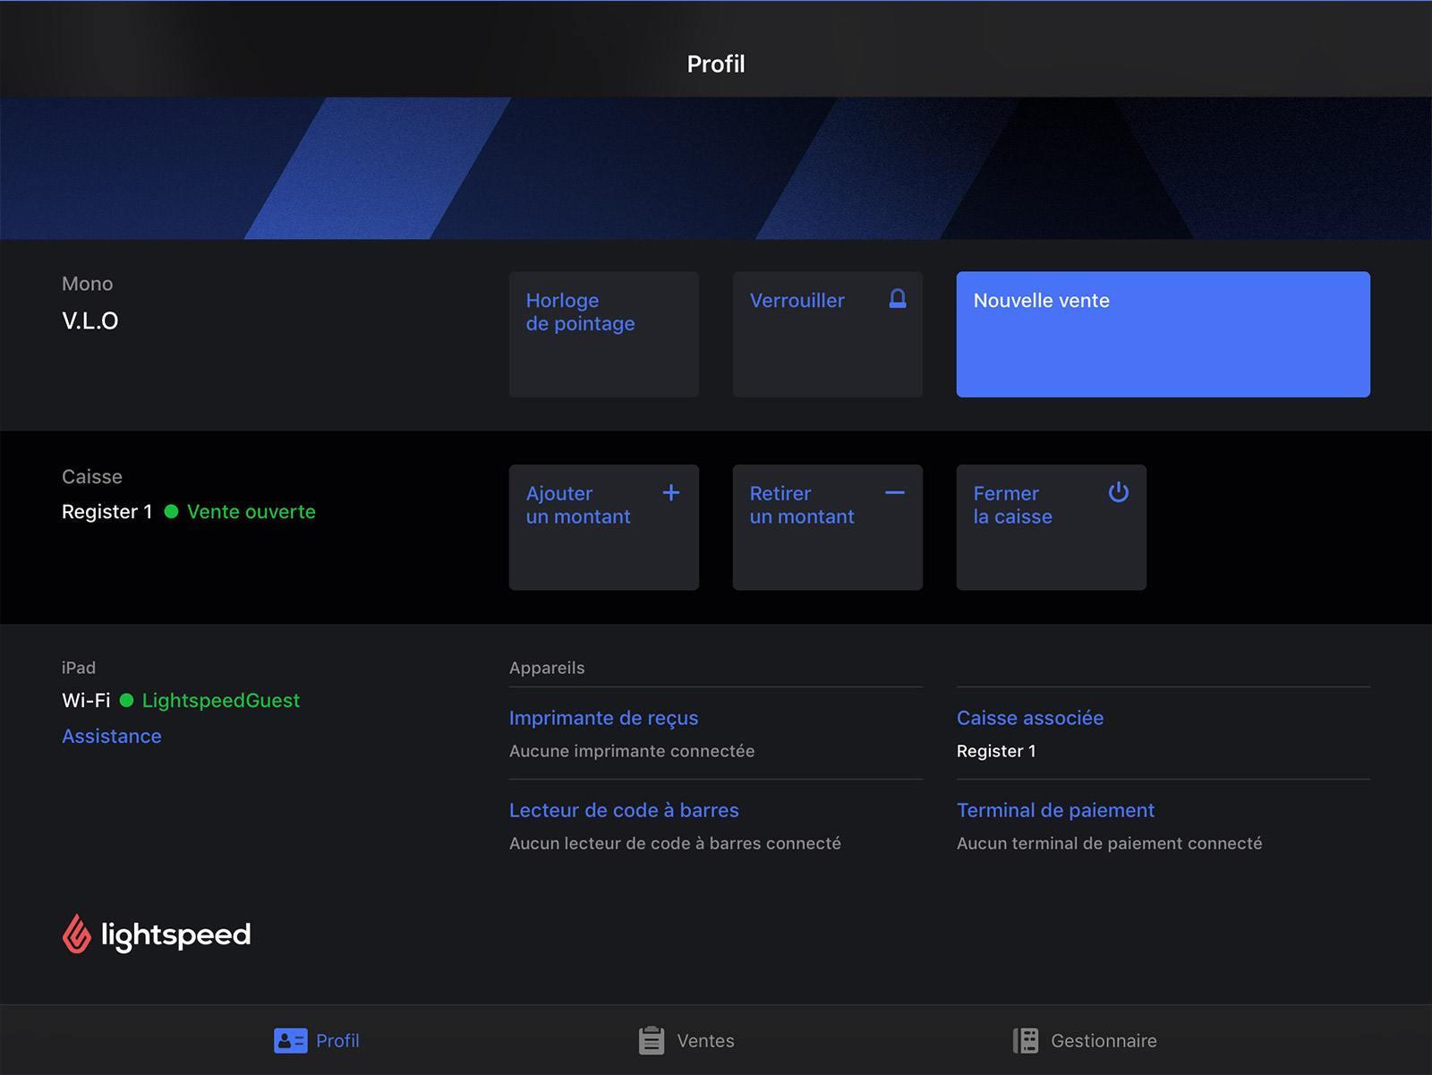Click the Profil ID card icon
The height and width of the screenshot is (1075, 1432).
(290, 1040)
